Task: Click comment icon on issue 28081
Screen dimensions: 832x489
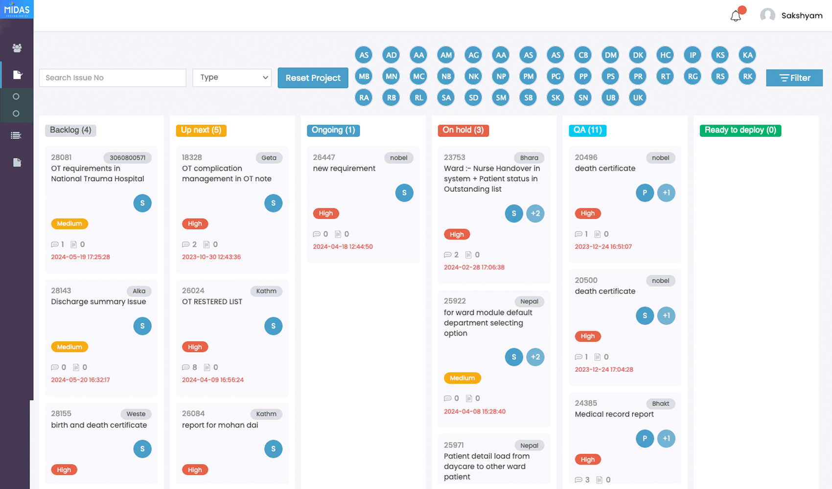Action: point(55,244)
